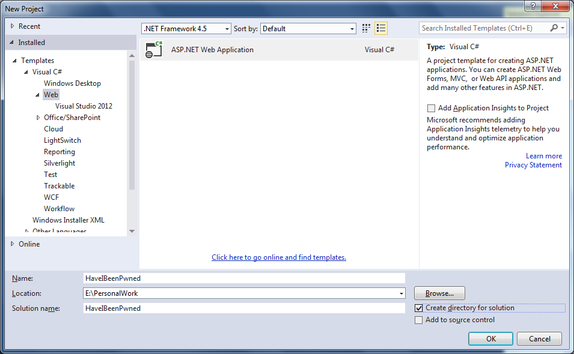Open search options dropdown arrow
Image resolution: width=574 pixels, height=354 pixels.
click(563, 28)
